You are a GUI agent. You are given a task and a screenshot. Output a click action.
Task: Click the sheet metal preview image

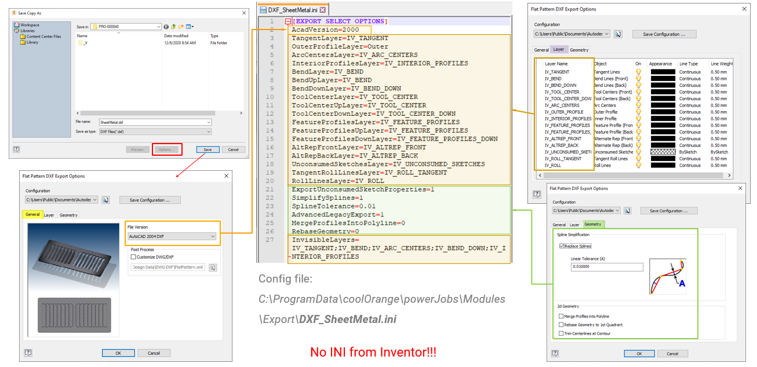[74, 281]
